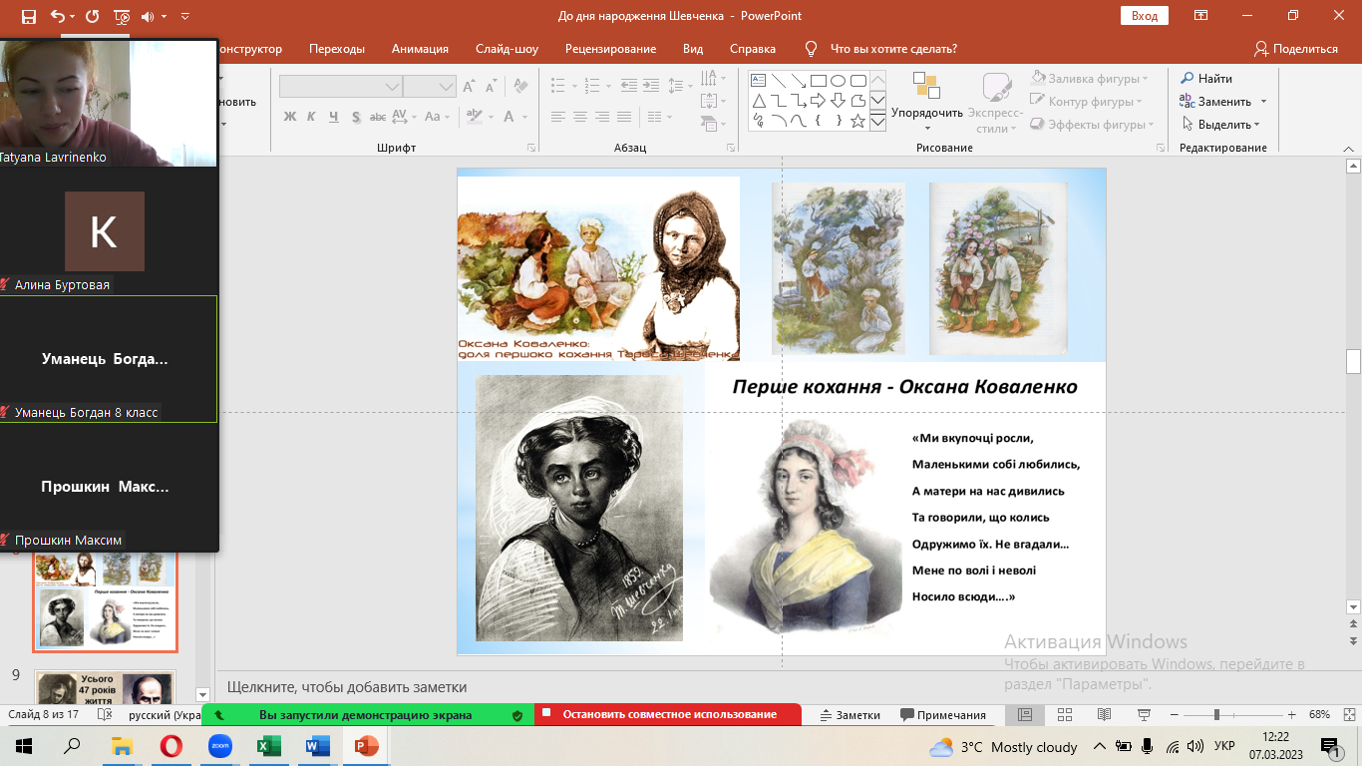This screenshot has width=1362, height=766.
Task: Toggle the Примечания comments pane
Action: (x=943, y=715)
